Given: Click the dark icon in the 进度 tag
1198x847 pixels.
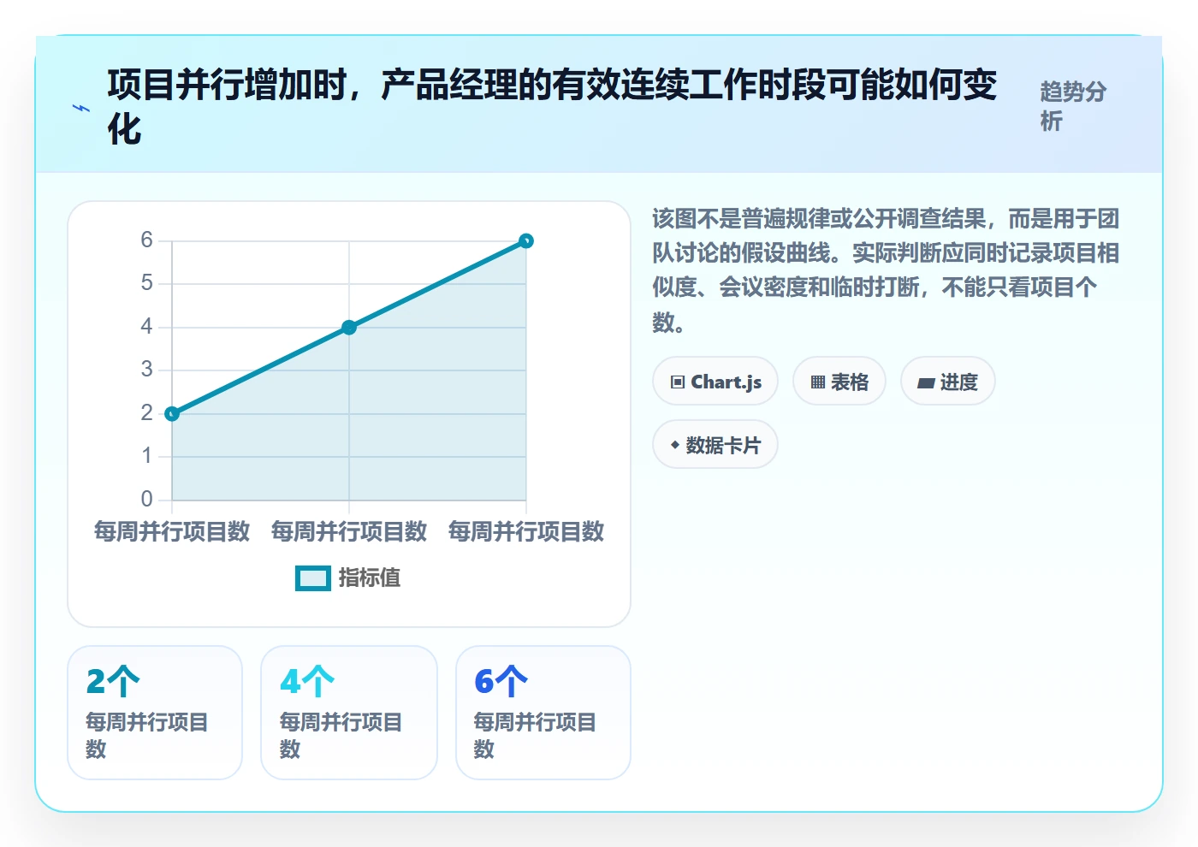Looking at the screenshot, I should 926,382.
